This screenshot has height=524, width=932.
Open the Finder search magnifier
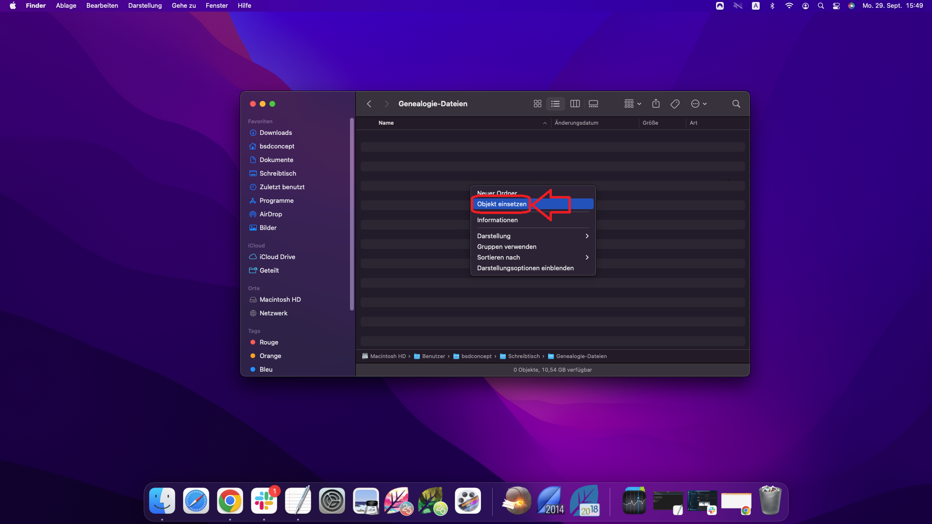click(x=736, y=104)
